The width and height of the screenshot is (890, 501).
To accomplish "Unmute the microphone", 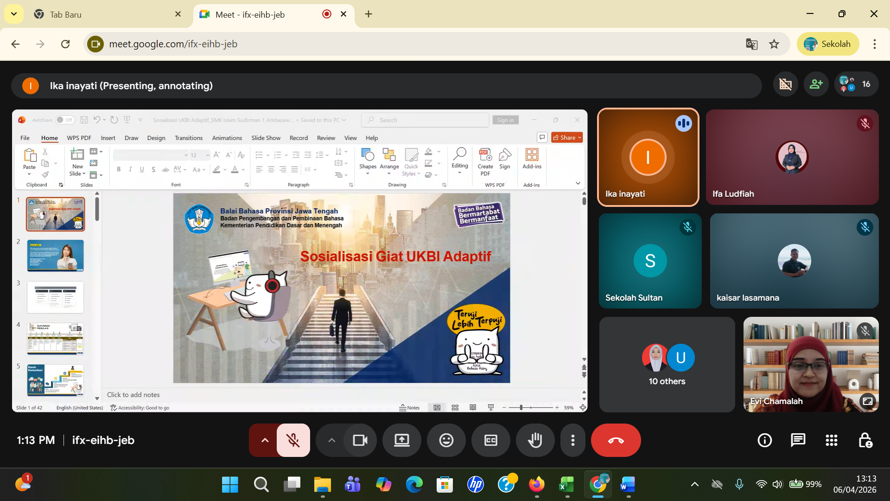I will pyautogui.click(x=293, y=440).
